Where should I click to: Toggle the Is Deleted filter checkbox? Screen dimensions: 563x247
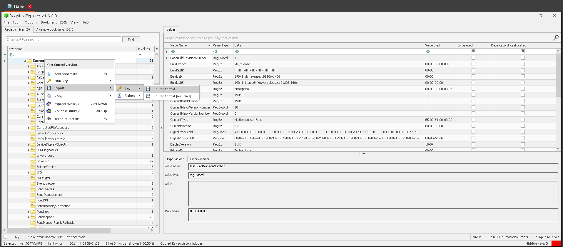pyautogui.click(x=473, y=51)
